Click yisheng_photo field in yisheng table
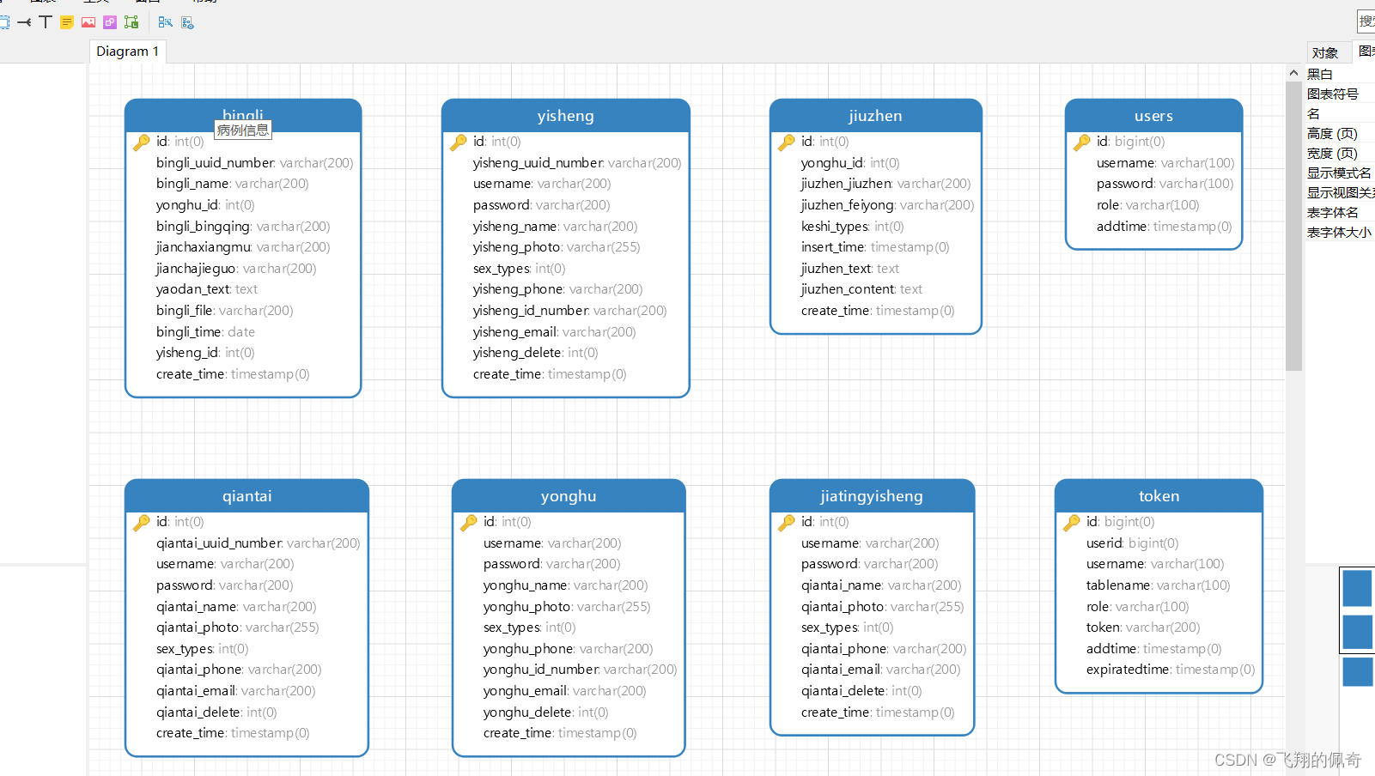Image resolution: width=1375 pixels, height=776 pixels. [557, 247]
